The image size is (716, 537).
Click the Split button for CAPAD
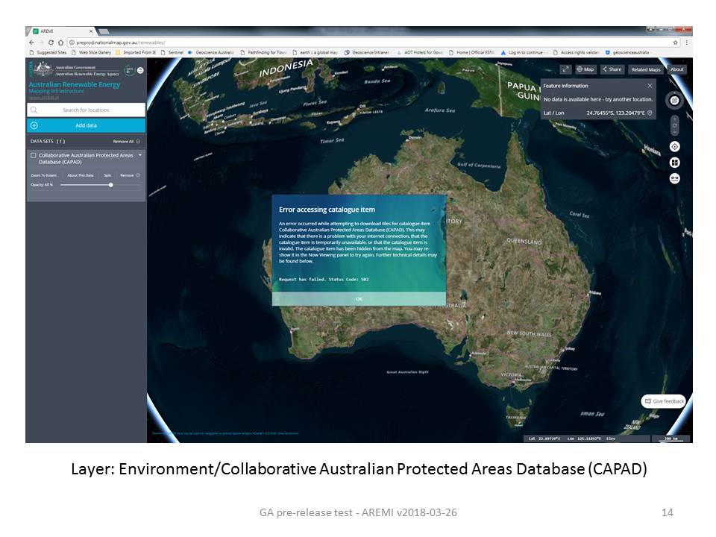pyautogui.click(x=107, y=175)
